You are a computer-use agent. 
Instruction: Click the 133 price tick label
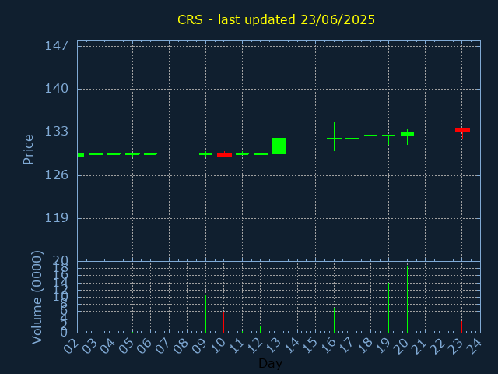pos(56,132)
